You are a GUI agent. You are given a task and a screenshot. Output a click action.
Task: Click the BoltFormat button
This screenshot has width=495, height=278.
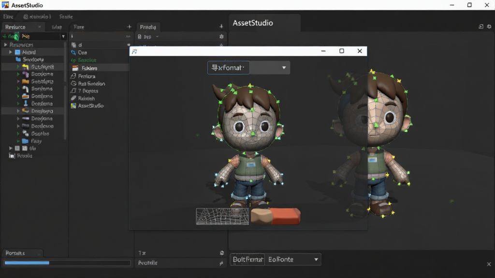(248, 259)
